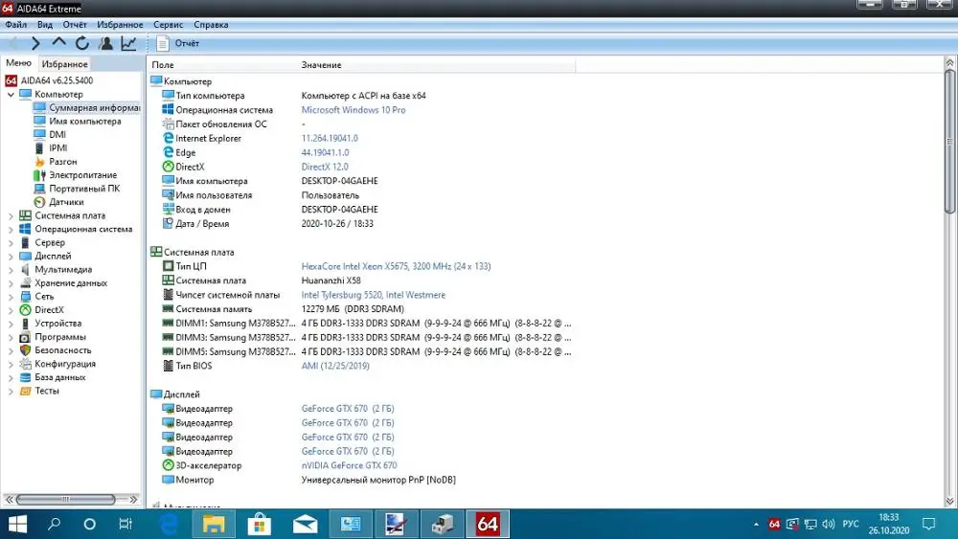Click the Устройства tree icon
The image size is (958, 539).
click(x=25, y=324)
